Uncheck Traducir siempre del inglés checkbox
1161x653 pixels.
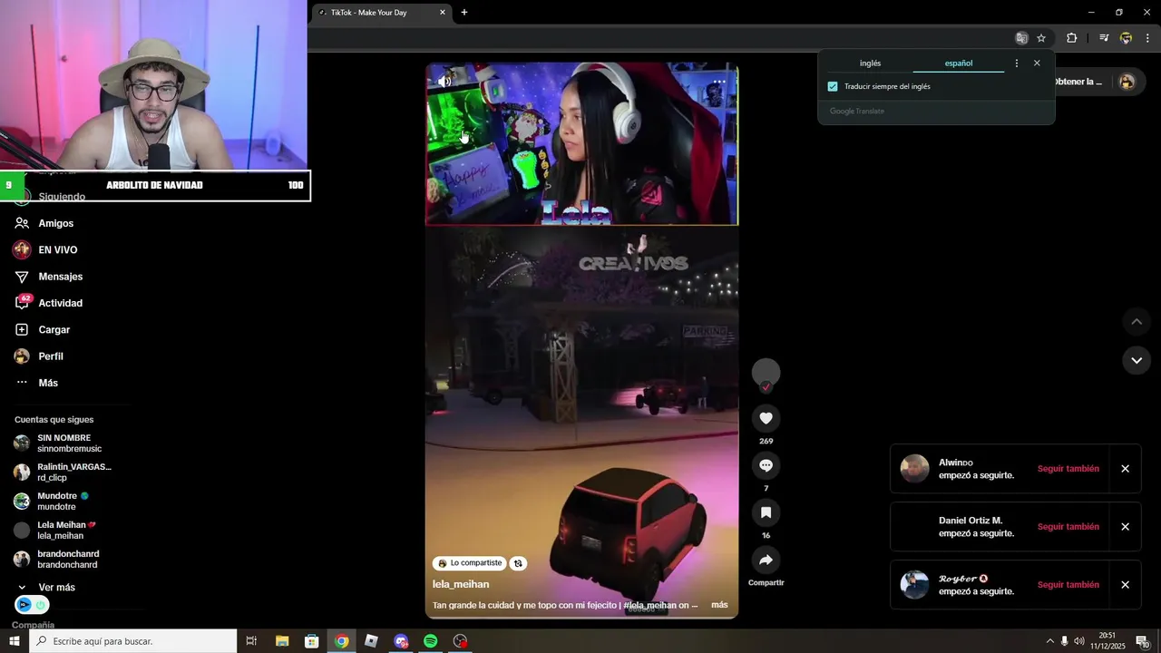coord(833,87)
